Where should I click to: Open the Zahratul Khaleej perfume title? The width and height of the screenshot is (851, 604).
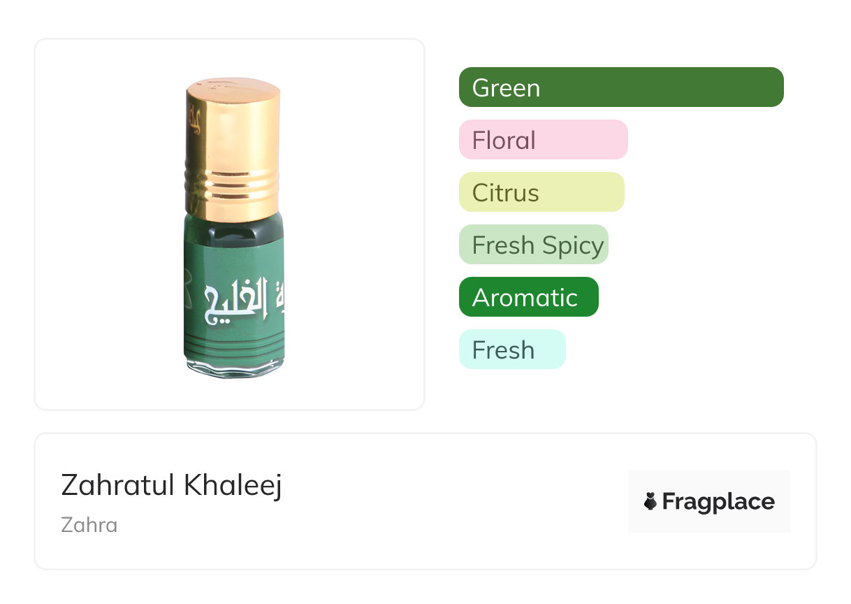(x=171, y=485)
